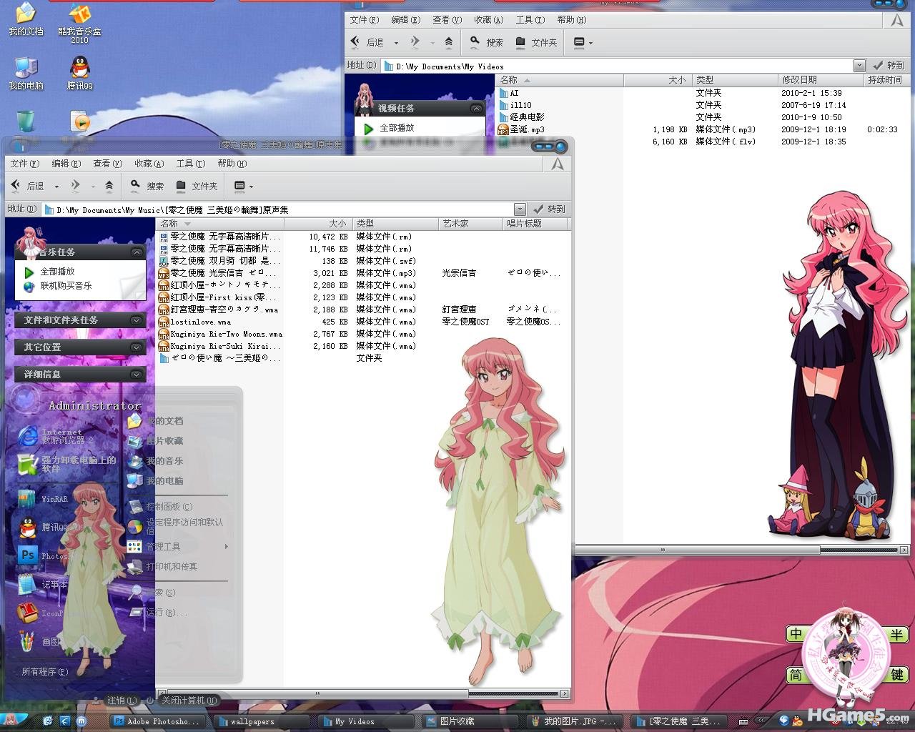Click the music window address path field
The image size is (915, 732).
point(277,209)
